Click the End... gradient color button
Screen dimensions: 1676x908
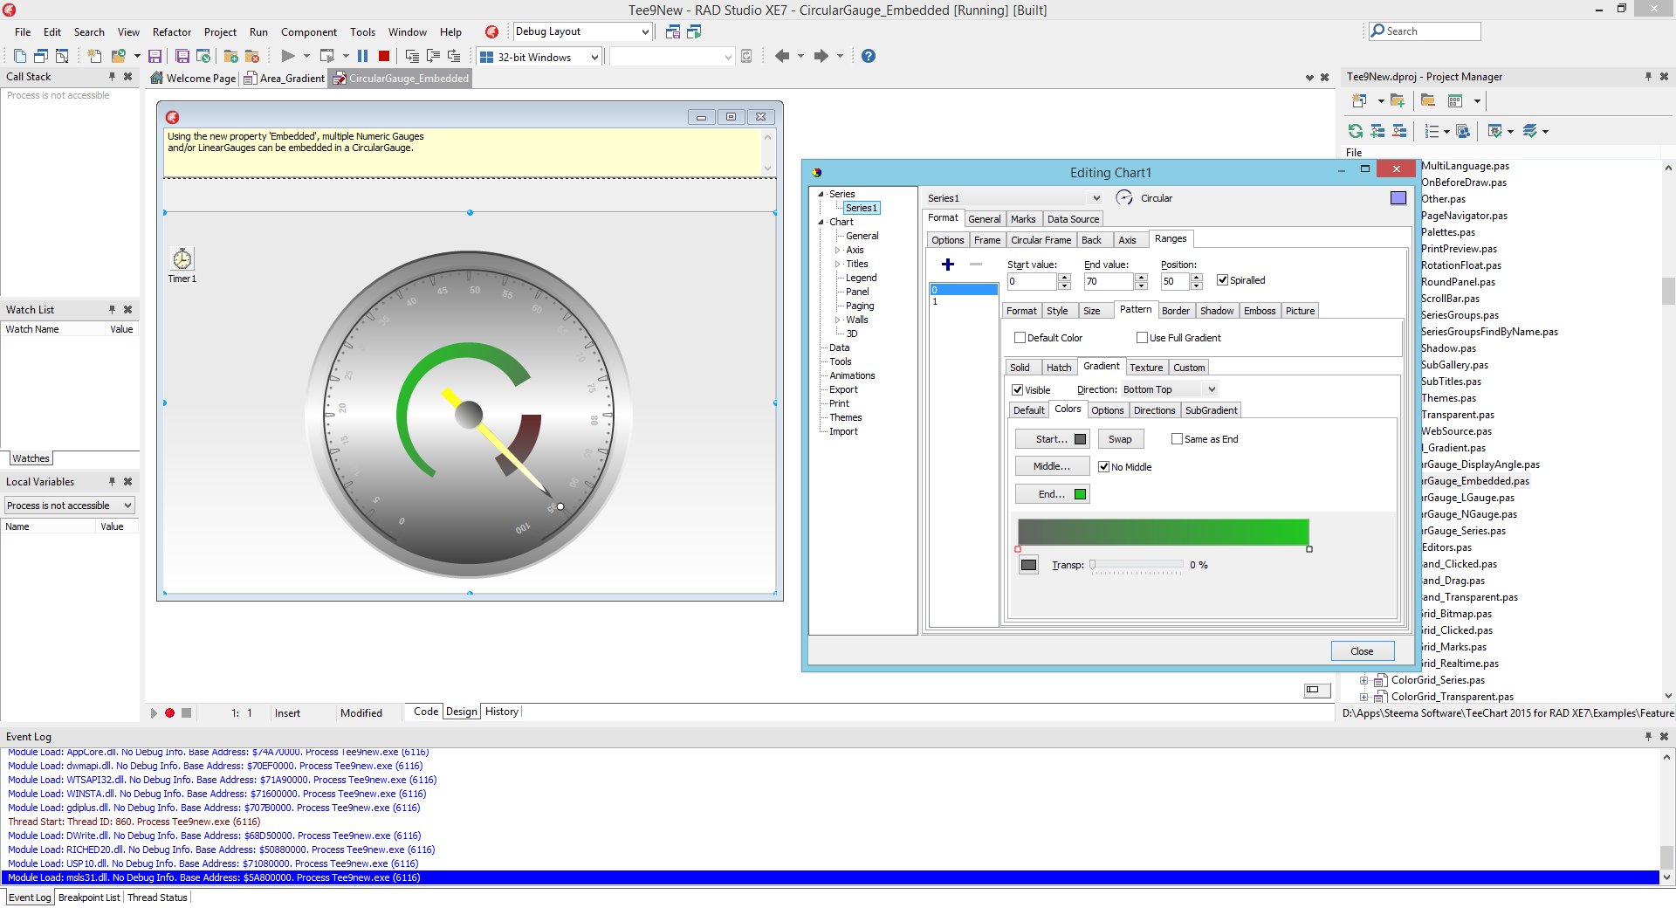coord(1052,494)
